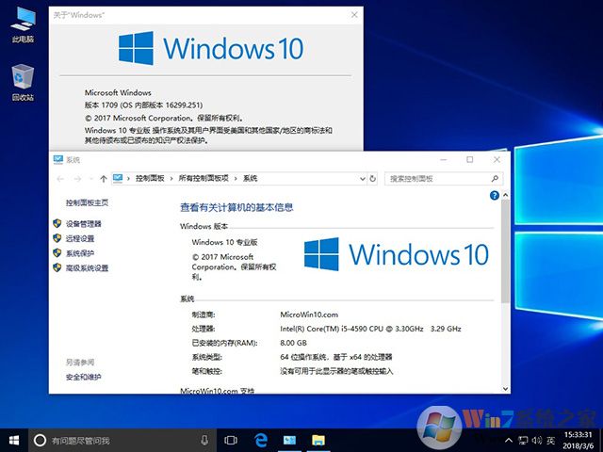Launch Microsoft Edge from the taskbar

260,440
